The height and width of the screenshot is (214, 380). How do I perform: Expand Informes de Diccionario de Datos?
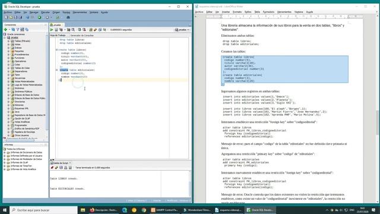tap(5, 152)
